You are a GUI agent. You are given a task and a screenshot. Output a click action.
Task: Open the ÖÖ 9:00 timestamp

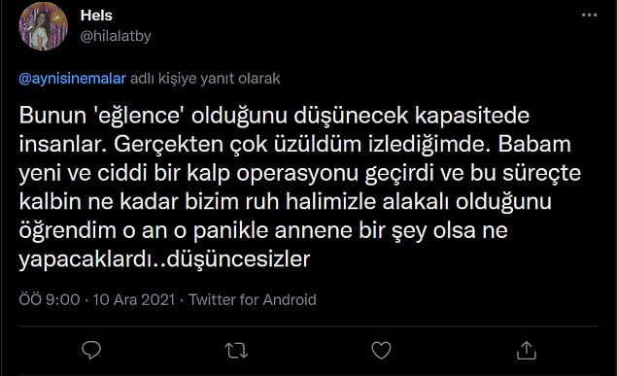[x=50, y=299]
